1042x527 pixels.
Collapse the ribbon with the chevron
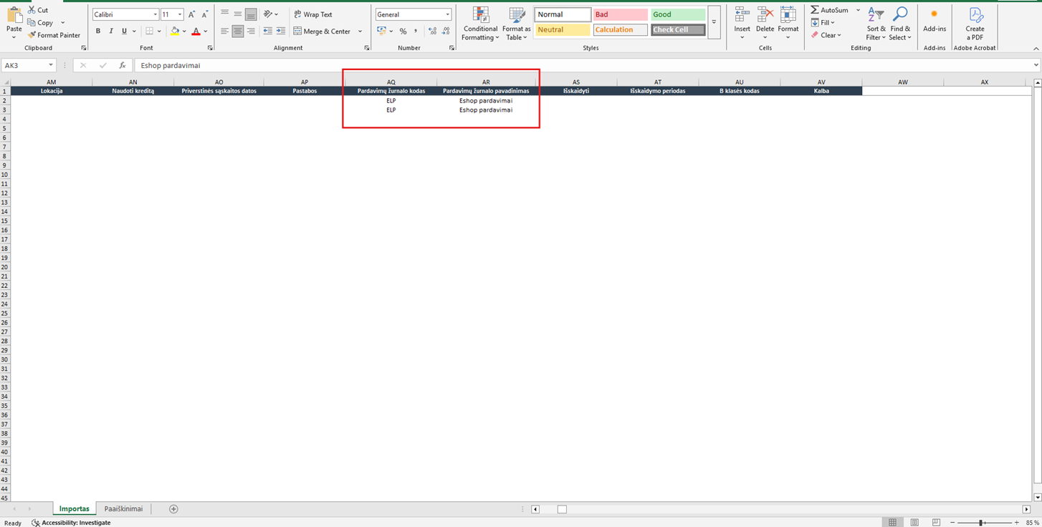point(1035,48)
